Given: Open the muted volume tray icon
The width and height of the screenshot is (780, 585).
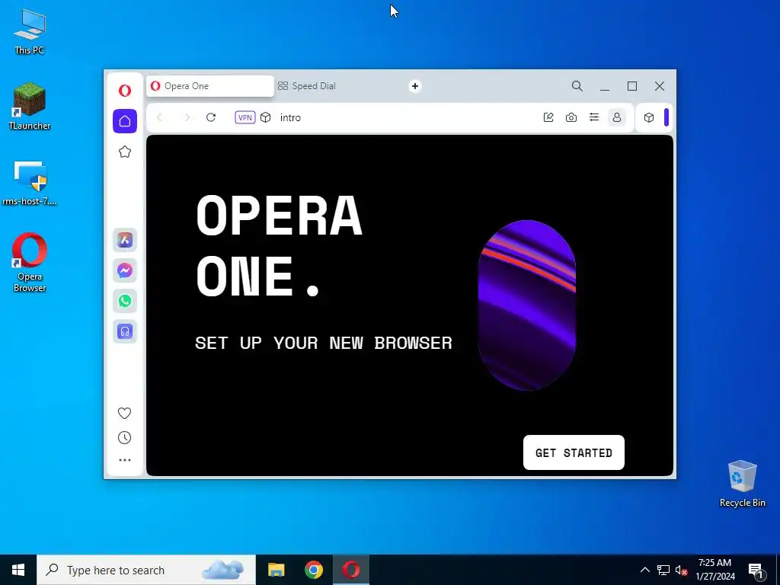Looking at the screenshot, I should [x=681, y=570].
